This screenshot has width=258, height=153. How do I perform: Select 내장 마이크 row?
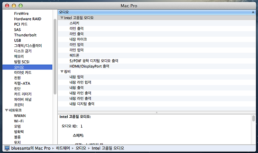coord(157,39)
